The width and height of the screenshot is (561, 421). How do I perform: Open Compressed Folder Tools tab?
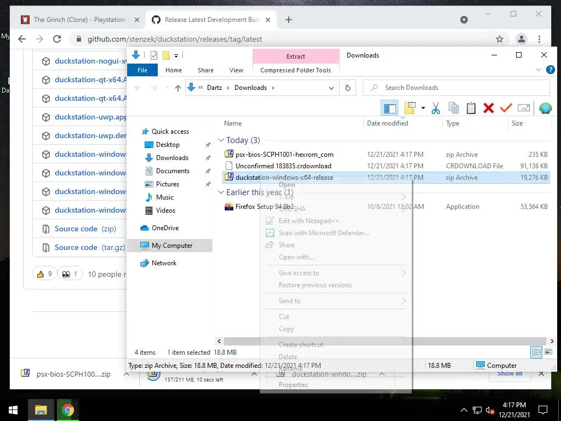pos(295,70)
